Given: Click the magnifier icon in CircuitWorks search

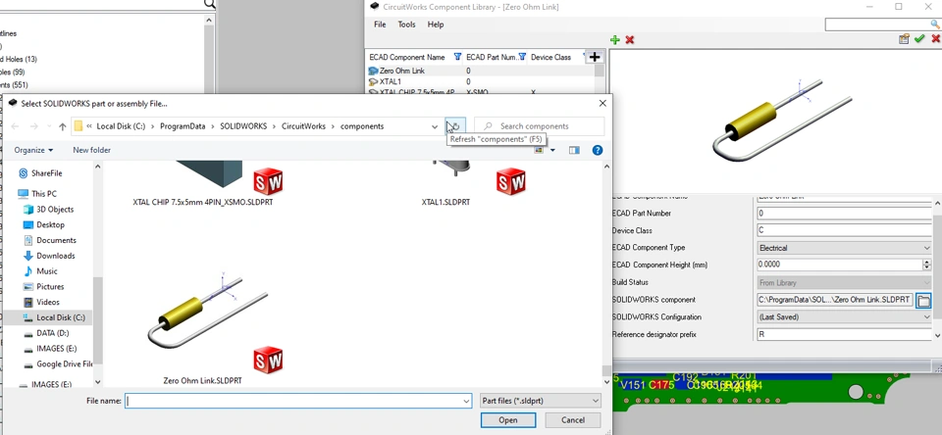Looking at the screenshot, I should pos(935,24).
